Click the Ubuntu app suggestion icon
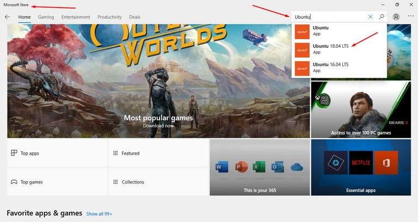418x222 pixels. (302, 32)
